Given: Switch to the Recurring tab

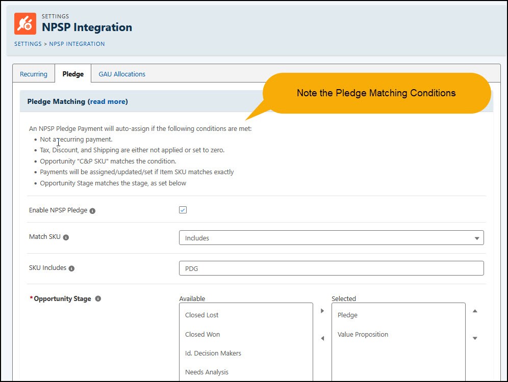Looking at the screenshot, I should [33, 74].
